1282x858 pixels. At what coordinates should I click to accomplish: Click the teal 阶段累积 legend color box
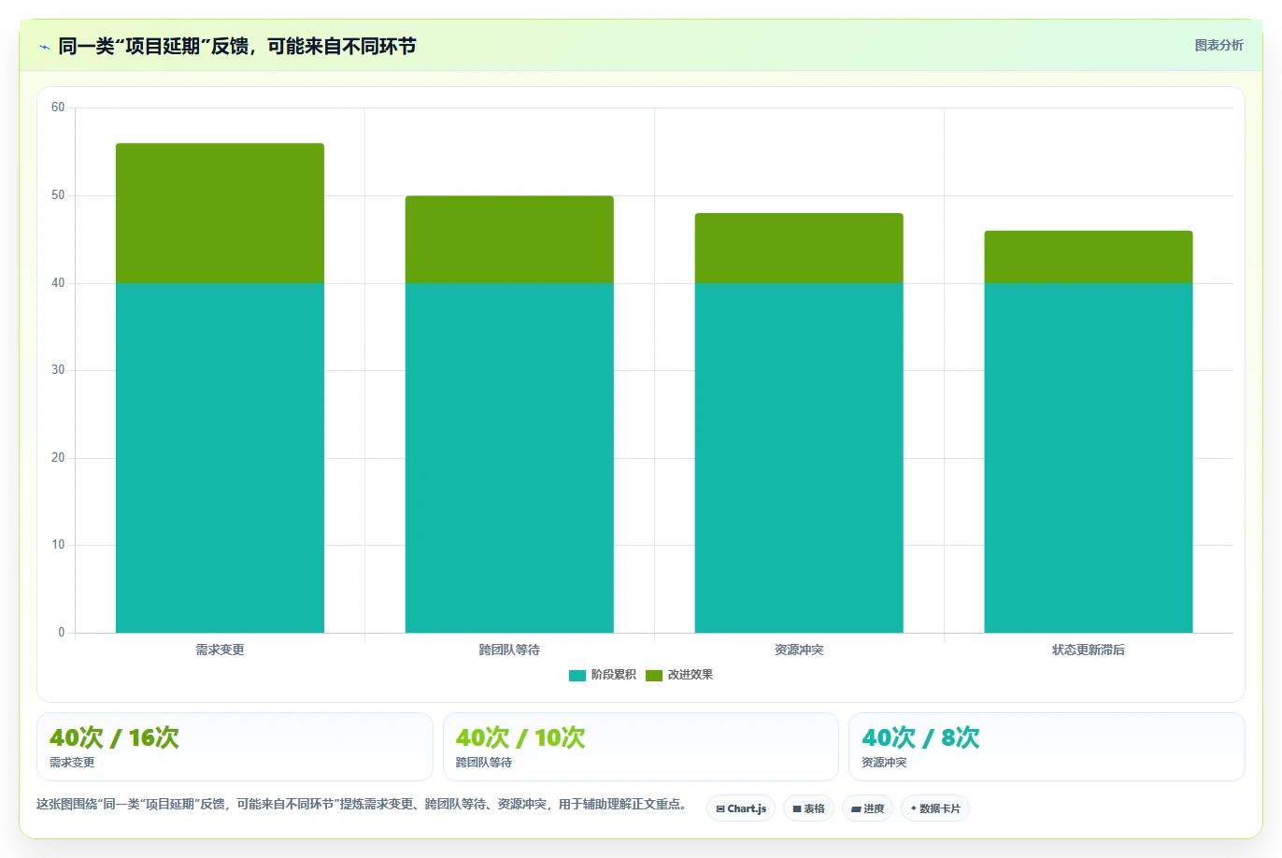tap(577, 676)
